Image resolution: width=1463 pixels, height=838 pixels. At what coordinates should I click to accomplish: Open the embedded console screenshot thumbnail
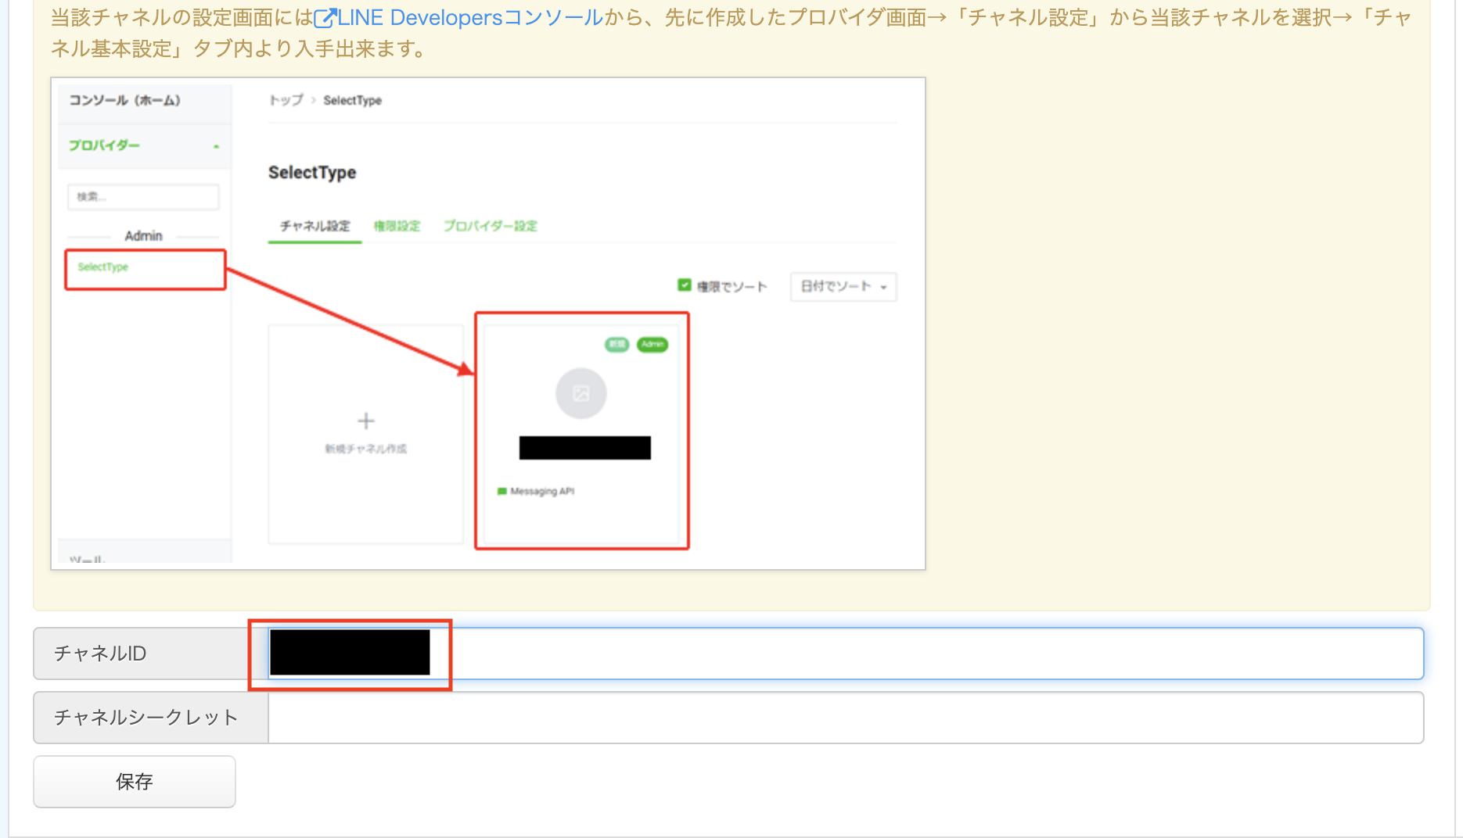pyautogui.click(x=488, y=324)
